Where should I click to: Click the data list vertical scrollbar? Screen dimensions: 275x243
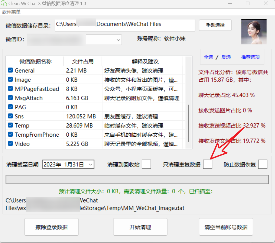point(189,123)
